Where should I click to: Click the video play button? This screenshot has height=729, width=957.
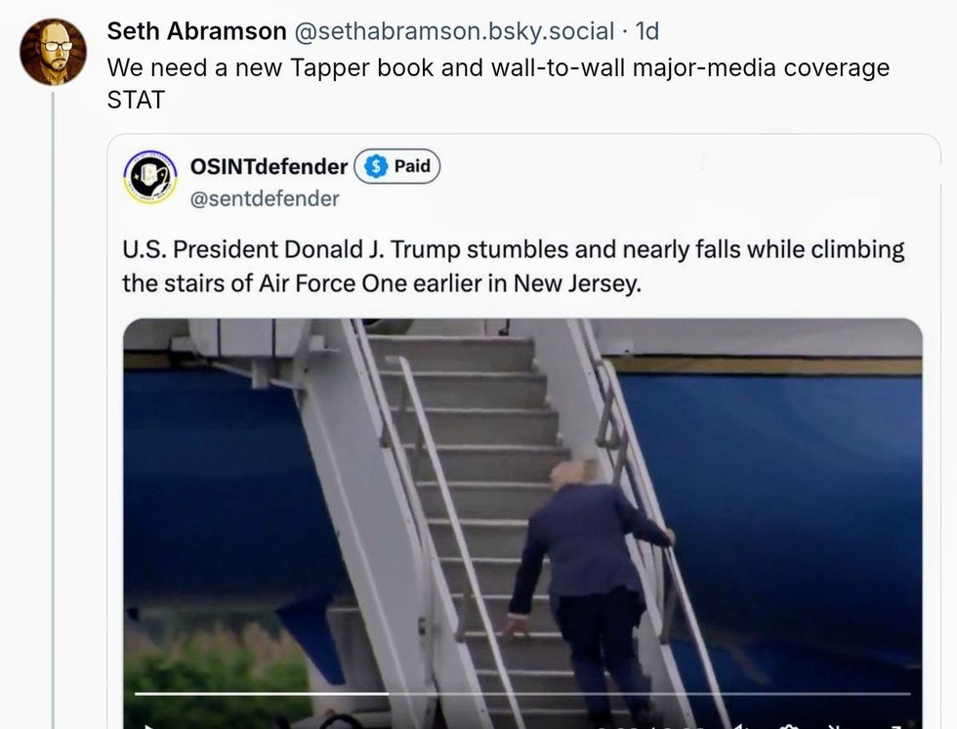pyautogui.click(x=148, y=725)
